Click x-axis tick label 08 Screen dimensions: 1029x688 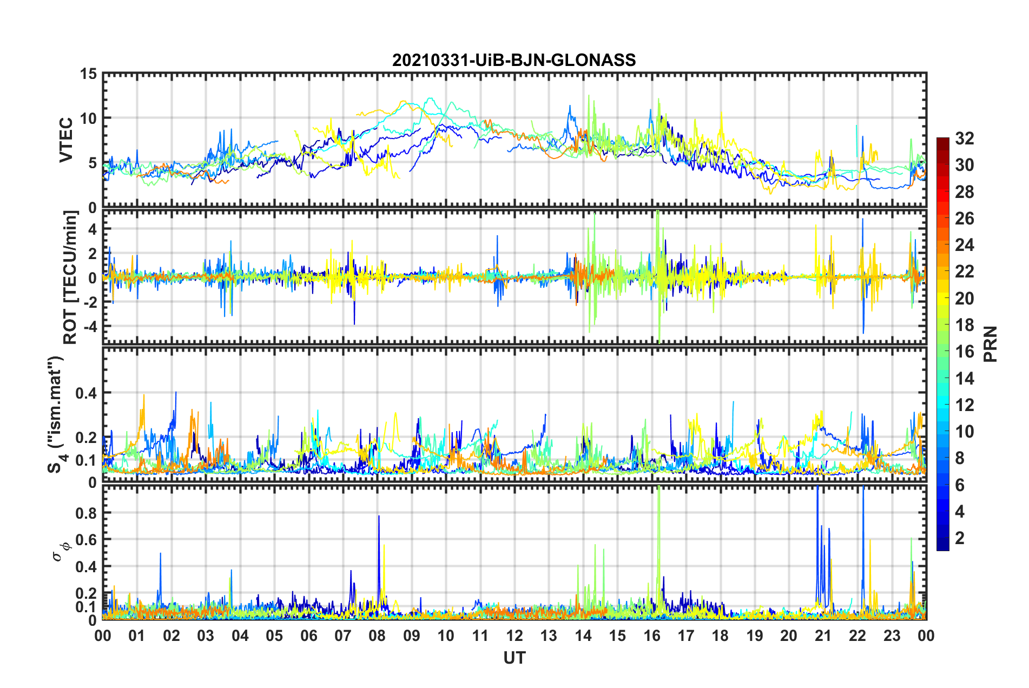(x=377, y=636)
